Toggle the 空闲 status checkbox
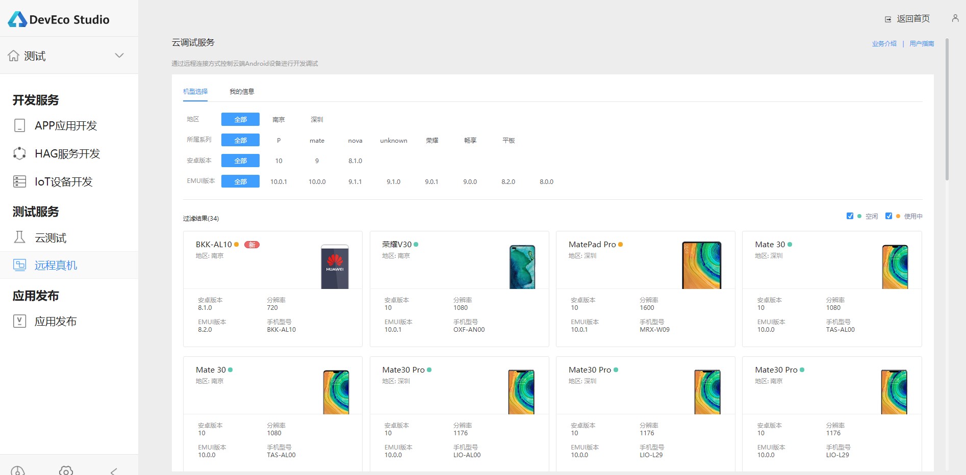This screenshot has width=966, height=475. pyautogui.click(x=850, y=216)
